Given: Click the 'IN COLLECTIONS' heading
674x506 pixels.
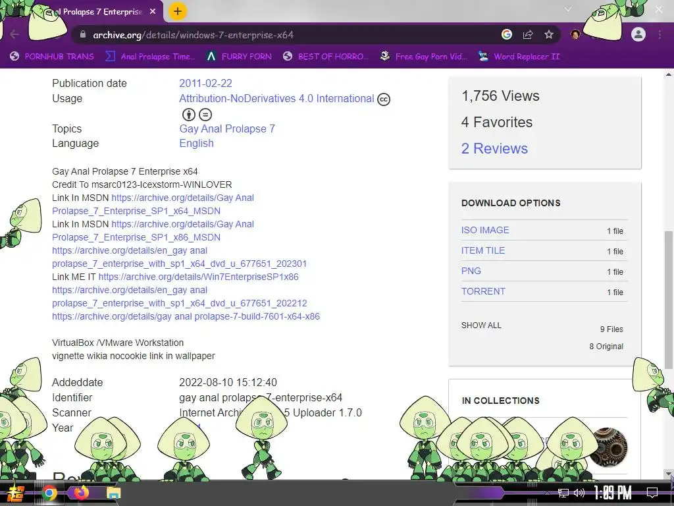Looking at the screenshot, I should [x=500, y=401].
